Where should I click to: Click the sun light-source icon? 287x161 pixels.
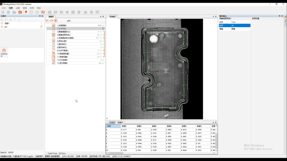click(67, 12)
